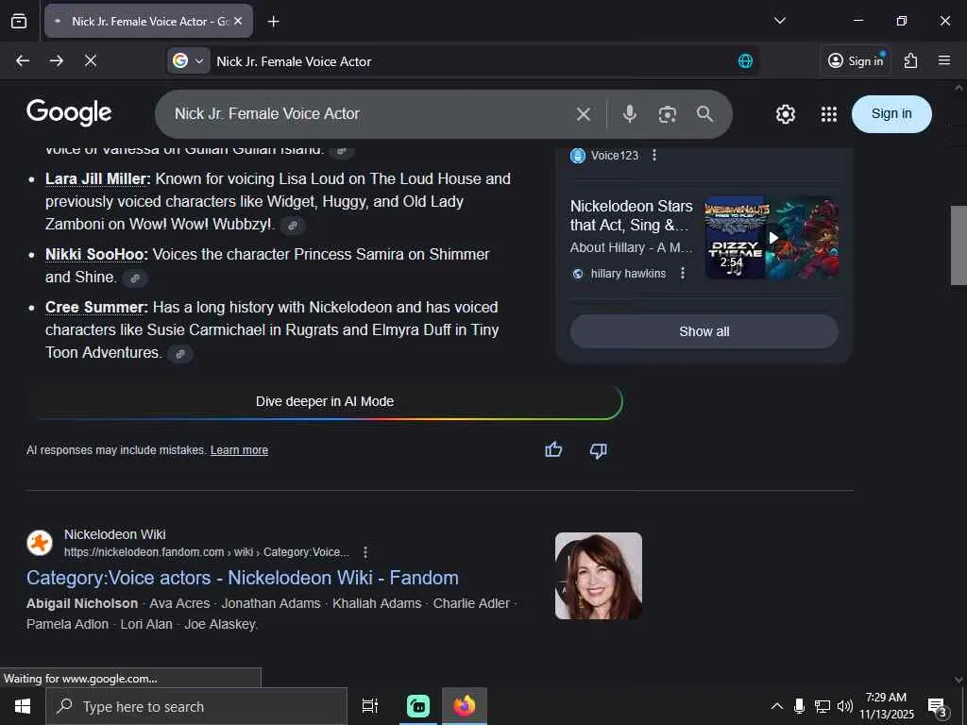967x725 pixels.
Task: Open the Learn more link
Action: tap(239, 450)
